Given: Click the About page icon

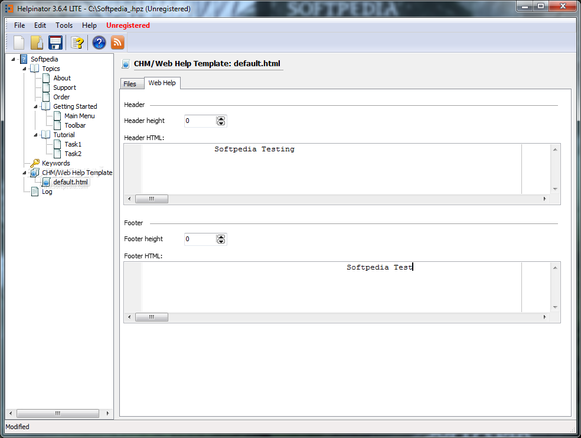Looking at the screenshot, I should [46, 78].
